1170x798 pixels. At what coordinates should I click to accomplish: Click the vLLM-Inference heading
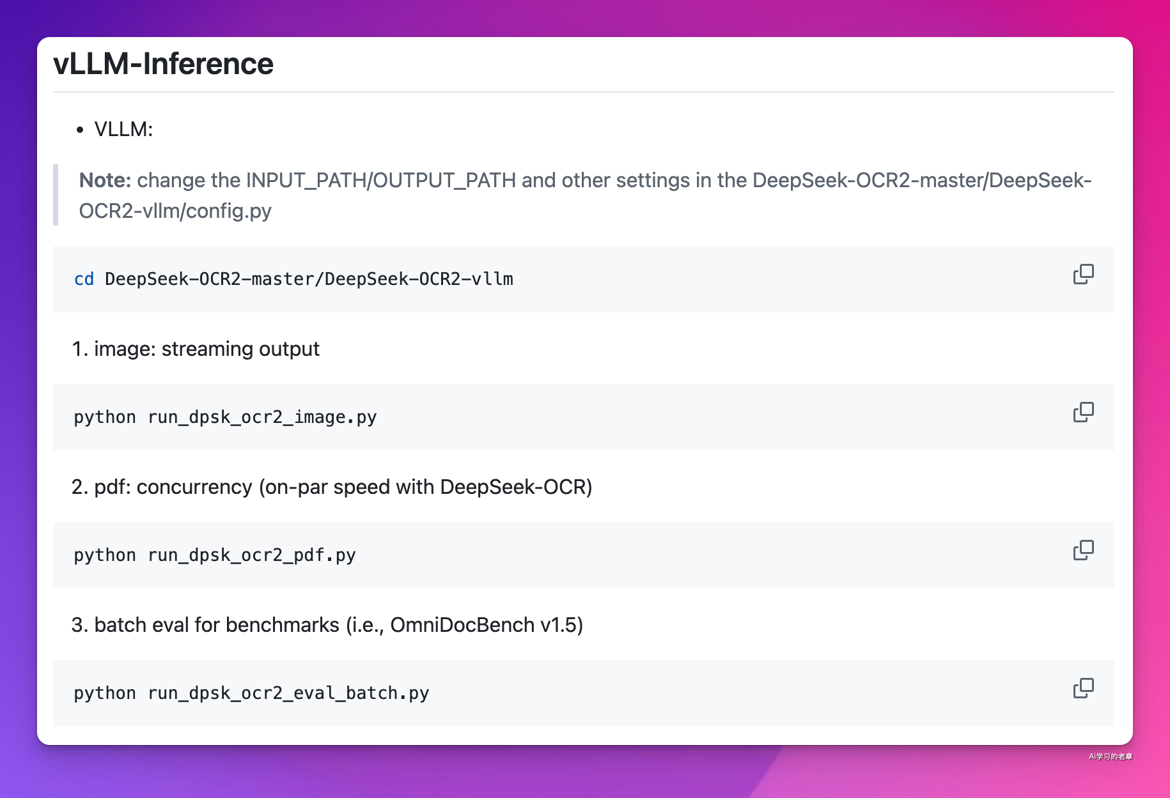pos(164,64)
